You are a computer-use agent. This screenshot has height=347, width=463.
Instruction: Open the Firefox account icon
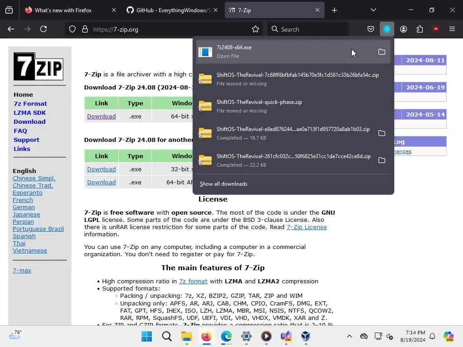[x=403, y=29]
